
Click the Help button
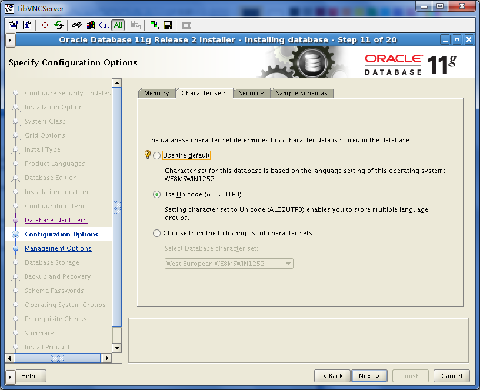[31, 376]
